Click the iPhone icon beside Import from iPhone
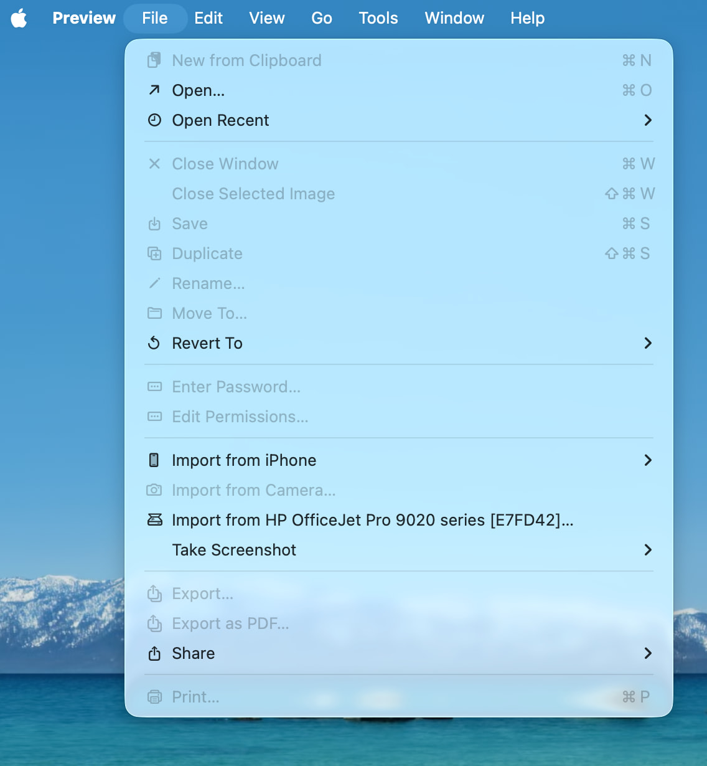Viewport: 707px width, 766px height. point(154,460)
